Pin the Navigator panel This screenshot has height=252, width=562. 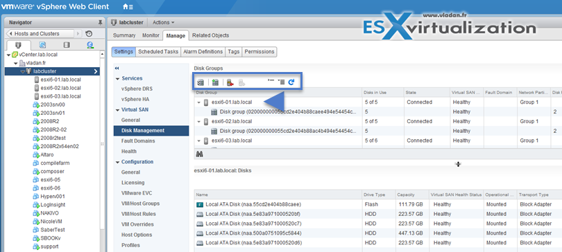click(x=100, y=22)
